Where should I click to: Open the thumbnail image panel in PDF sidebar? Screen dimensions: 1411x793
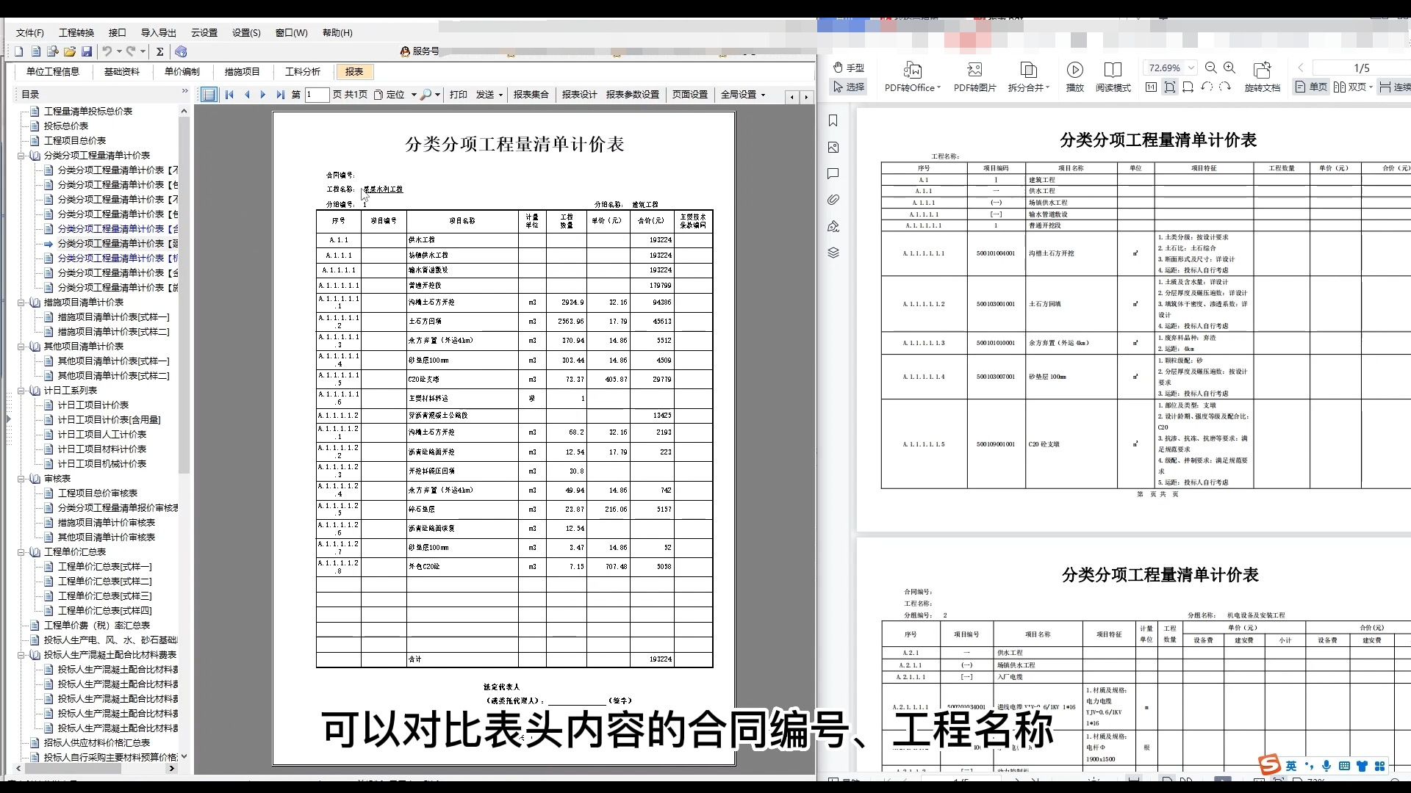(x=833, y=148)
